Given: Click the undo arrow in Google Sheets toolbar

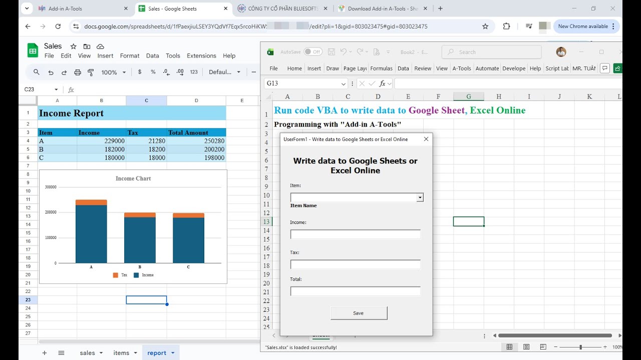Looking at the screenshot, I should 51,72.
